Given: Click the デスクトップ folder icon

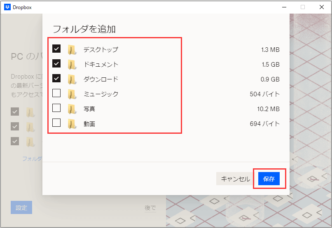Looking at the screenshot, I should coord(72,50).
